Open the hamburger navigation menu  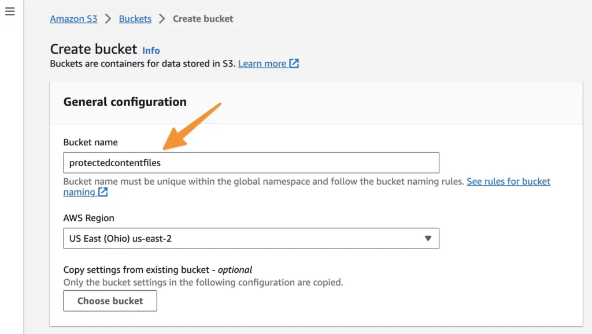pyautogui.click(x=10, y=12)
